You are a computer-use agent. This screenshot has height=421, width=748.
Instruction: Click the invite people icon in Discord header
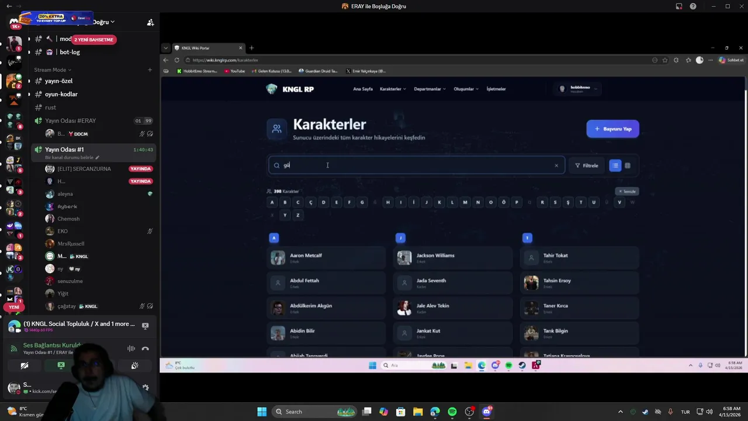coord(150,22)
